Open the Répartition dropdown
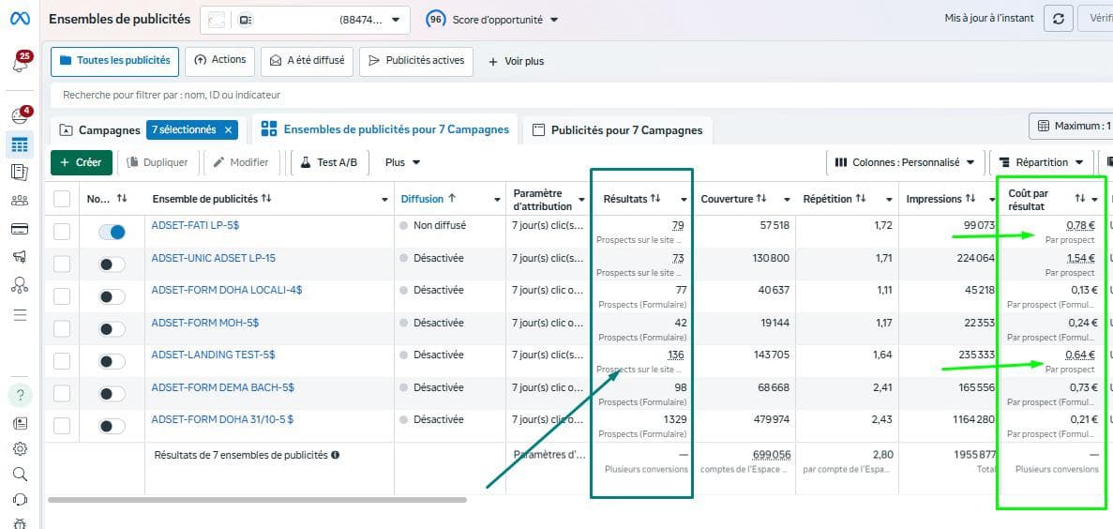 click(x=1042, y=162)
